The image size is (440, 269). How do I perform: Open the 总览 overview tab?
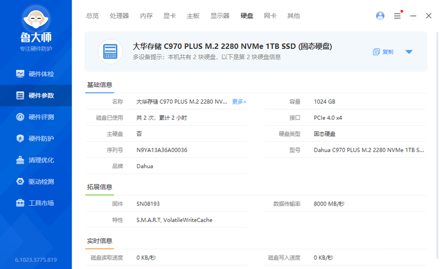[x=92, y=16]
